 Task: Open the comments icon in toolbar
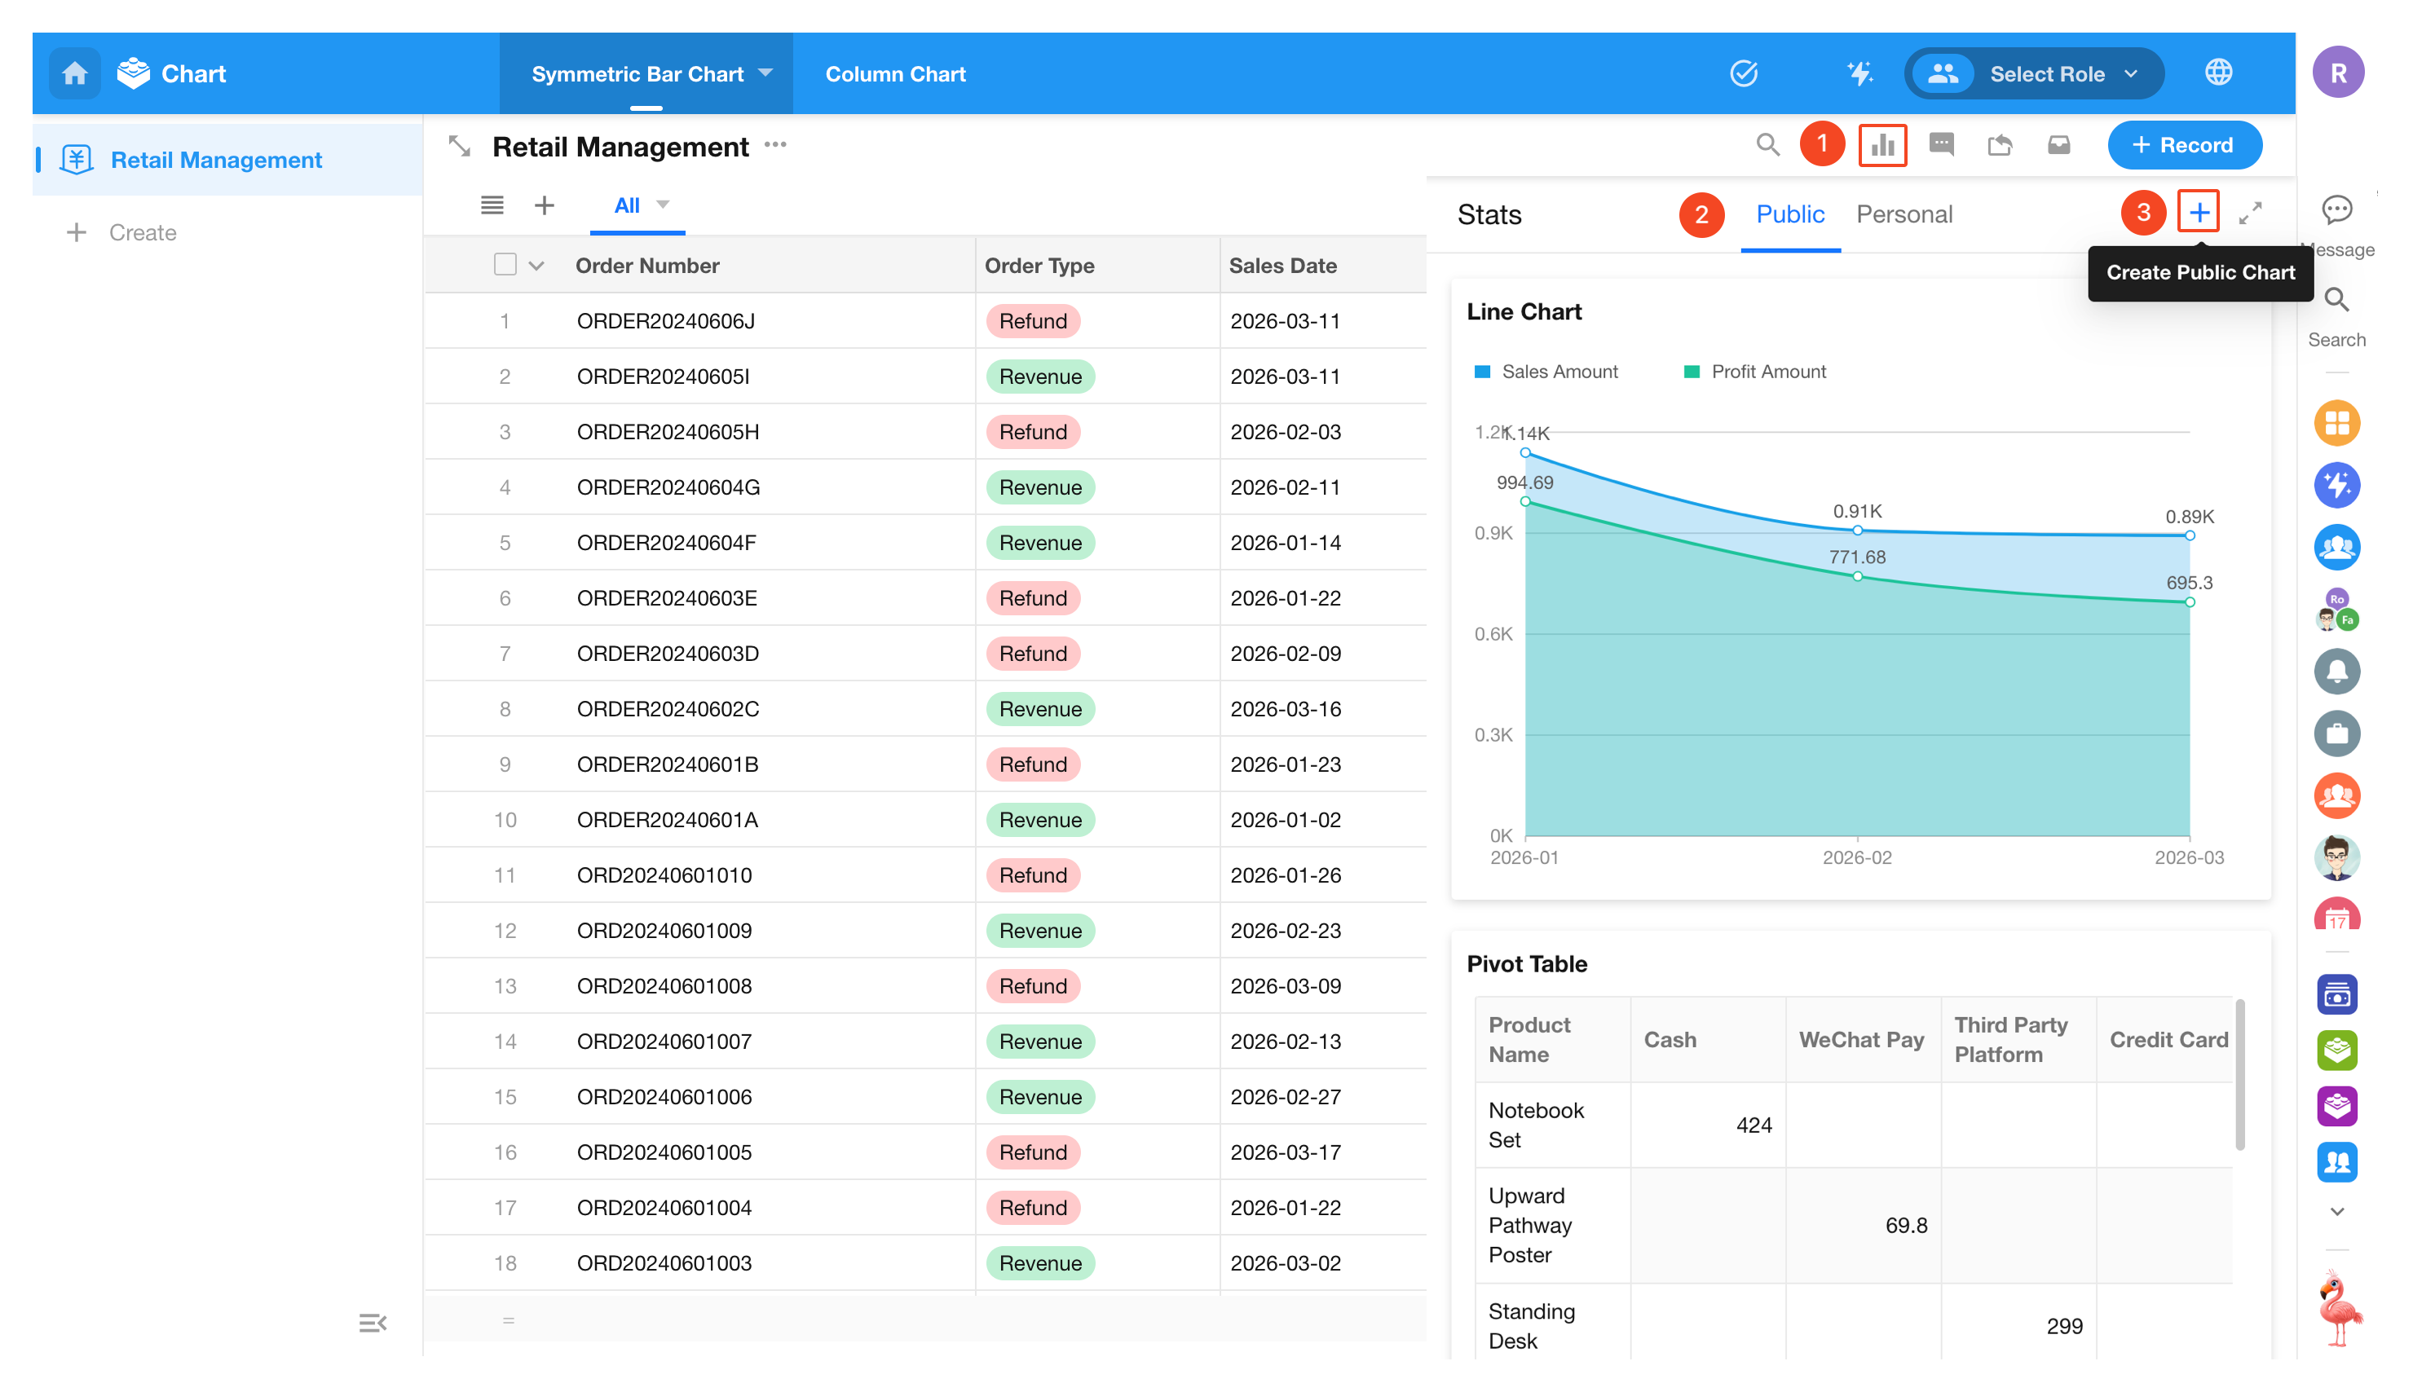(x=1941, y=145)
